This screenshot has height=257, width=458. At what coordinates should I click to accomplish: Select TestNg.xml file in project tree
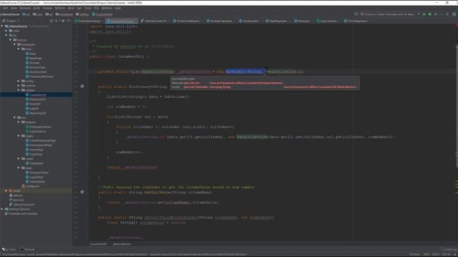click(30, 186)
